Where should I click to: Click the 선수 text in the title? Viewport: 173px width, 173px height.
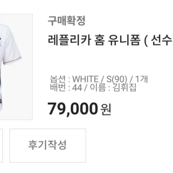pyautogui.click(x=161, y=40)
